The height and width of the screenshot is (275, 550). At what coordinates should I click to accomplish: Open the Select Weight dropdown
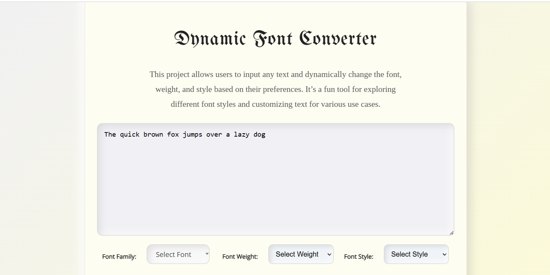pyautogui.click(x=301, y=254)
